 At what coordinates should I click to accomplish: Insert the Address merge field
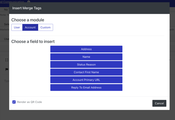point(86,49)
